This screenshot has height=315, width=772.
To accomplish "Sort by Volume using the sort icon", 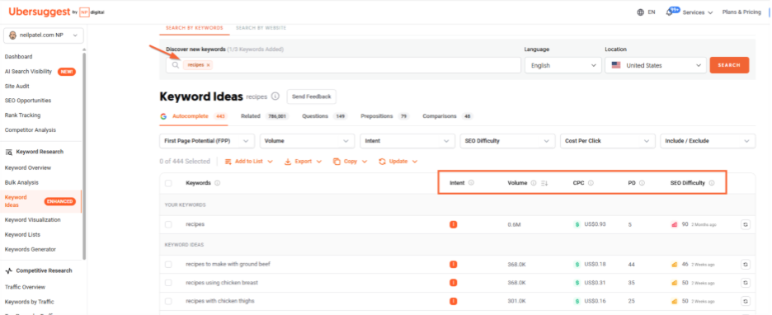I will pos(544,182).
